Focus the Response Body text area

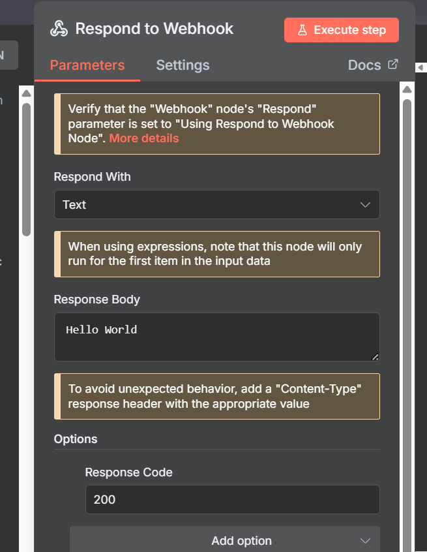(x=216, y=337)
